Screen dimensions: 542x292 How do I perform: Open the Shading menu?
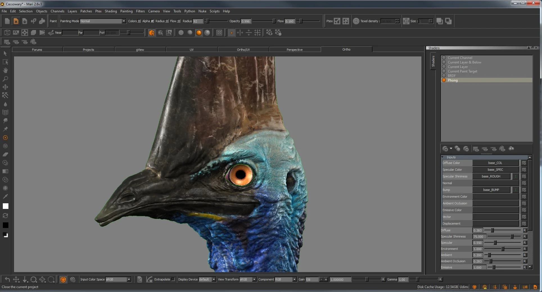coord(110,11)
